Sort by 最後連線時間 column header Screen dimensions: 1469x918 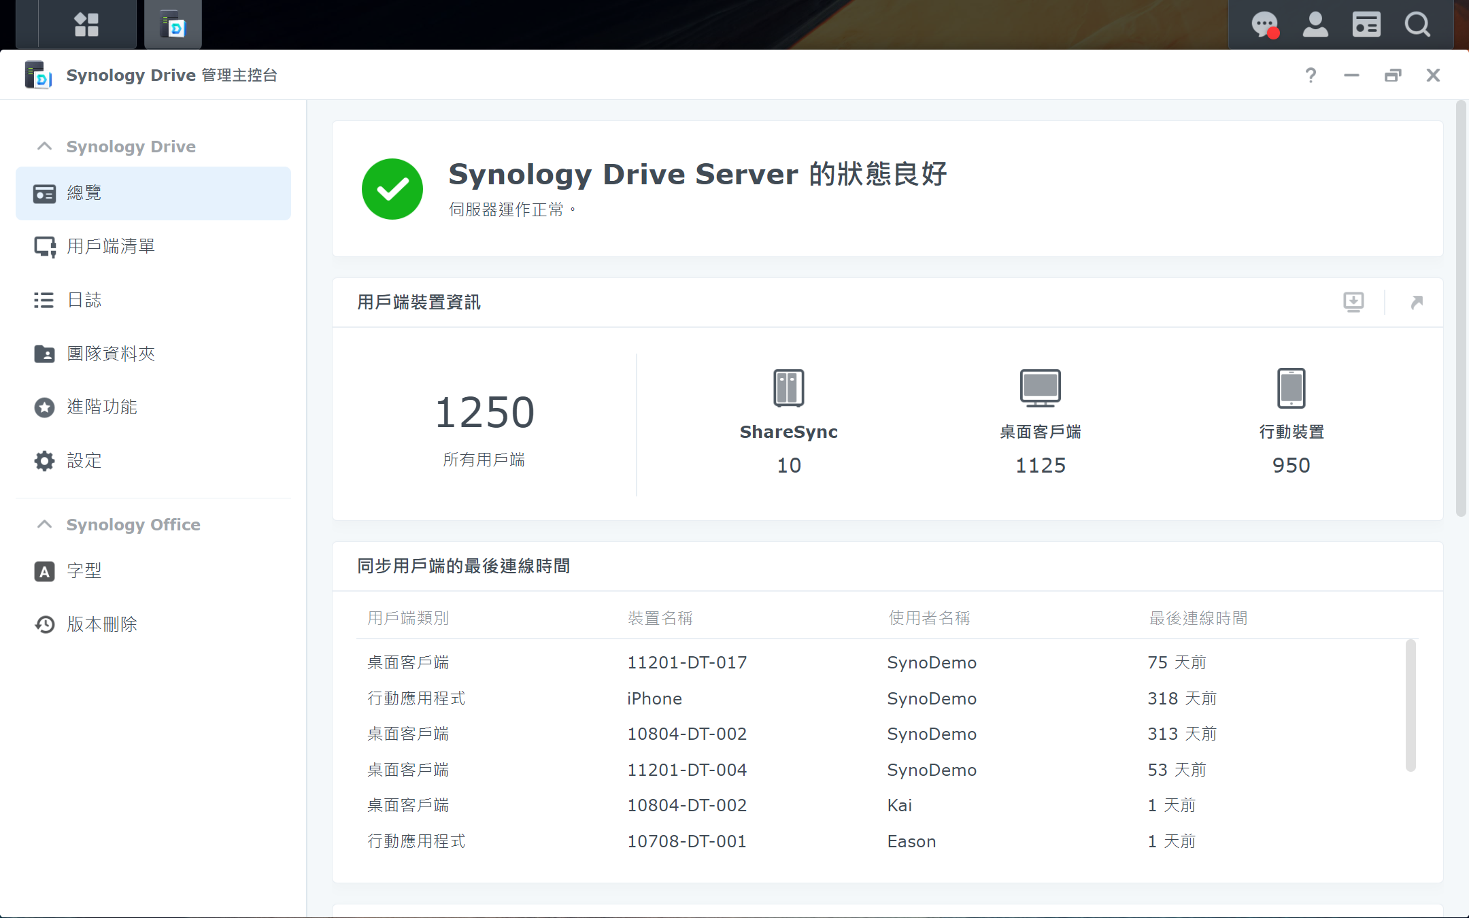point(1198,618)
